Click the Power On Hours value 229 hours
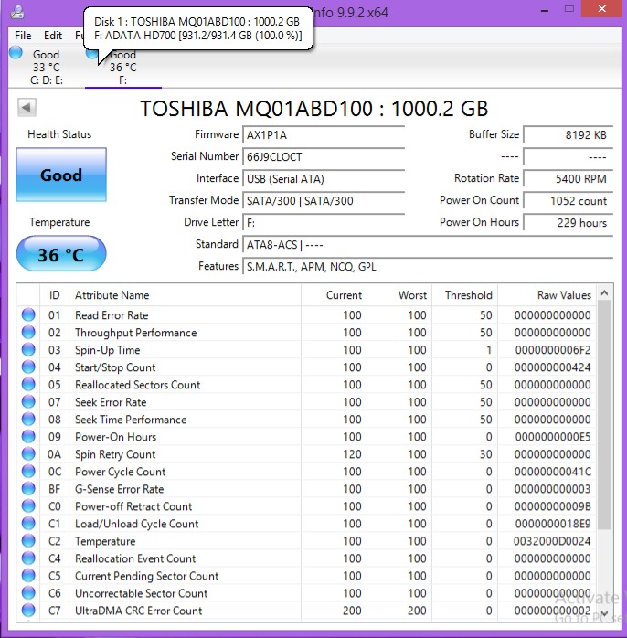The image size is (627, 638). (568, 223)
